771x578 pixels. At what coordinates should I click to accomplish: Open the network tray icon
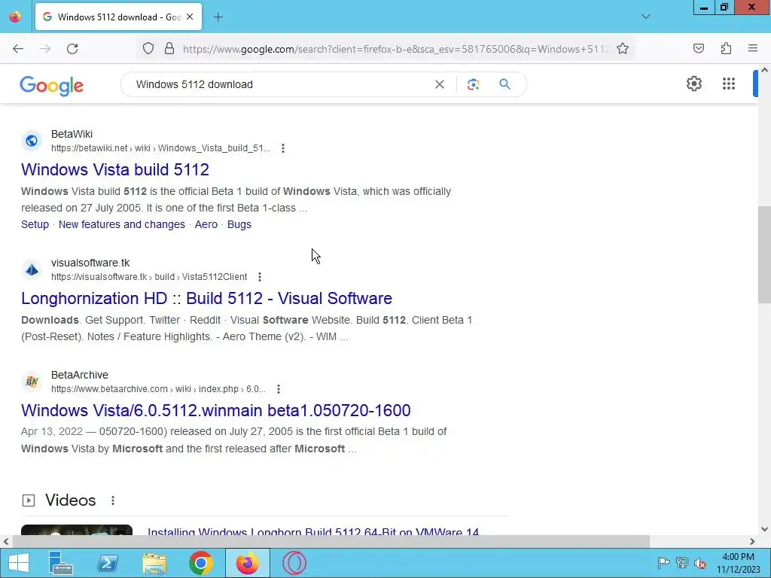point(681,562)
